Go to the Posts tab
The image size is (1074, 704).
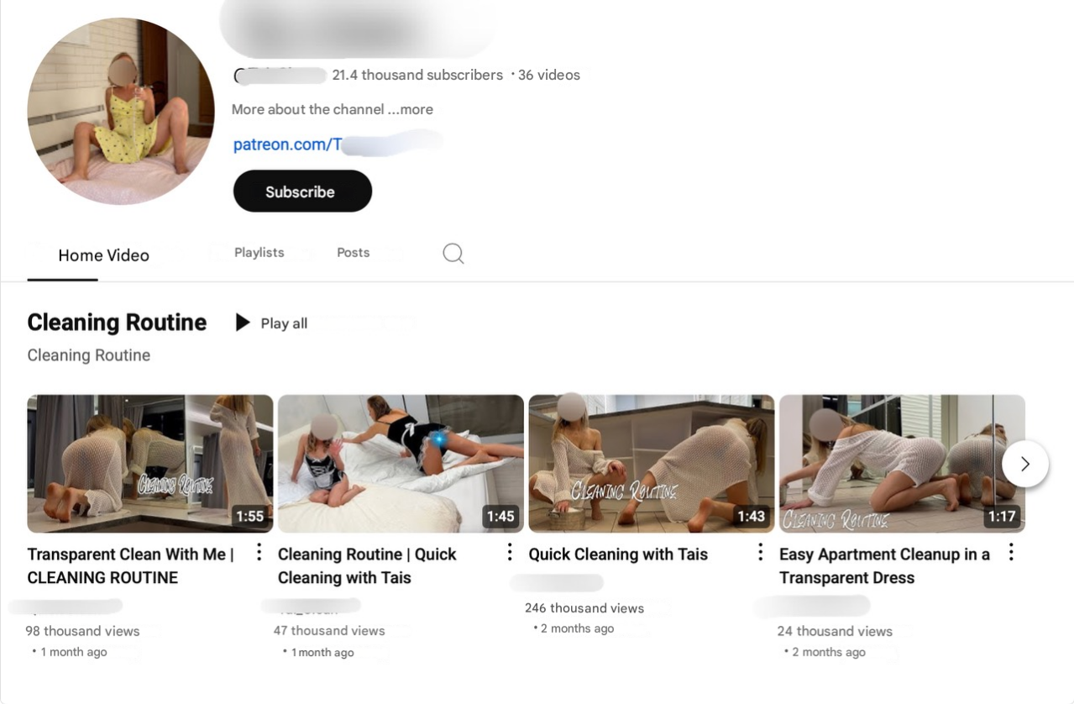coord(353,252)
